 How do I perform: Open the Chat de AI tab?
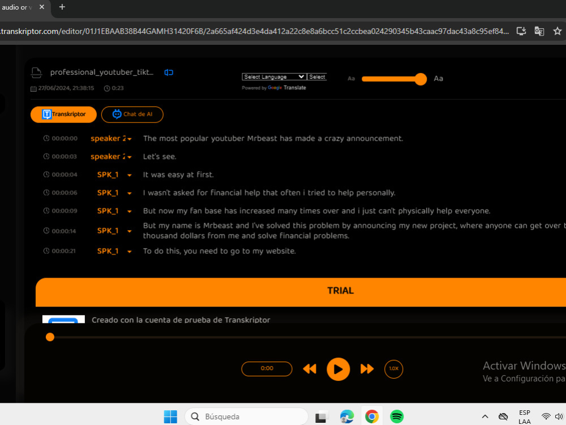click(x=132, y=114)
